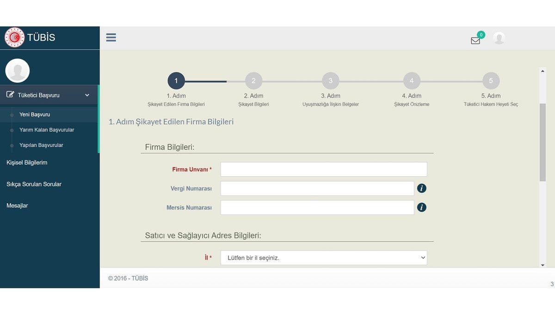
Task: Click info icon next to Mersis Numarası
Action: [x=421, y=208]
